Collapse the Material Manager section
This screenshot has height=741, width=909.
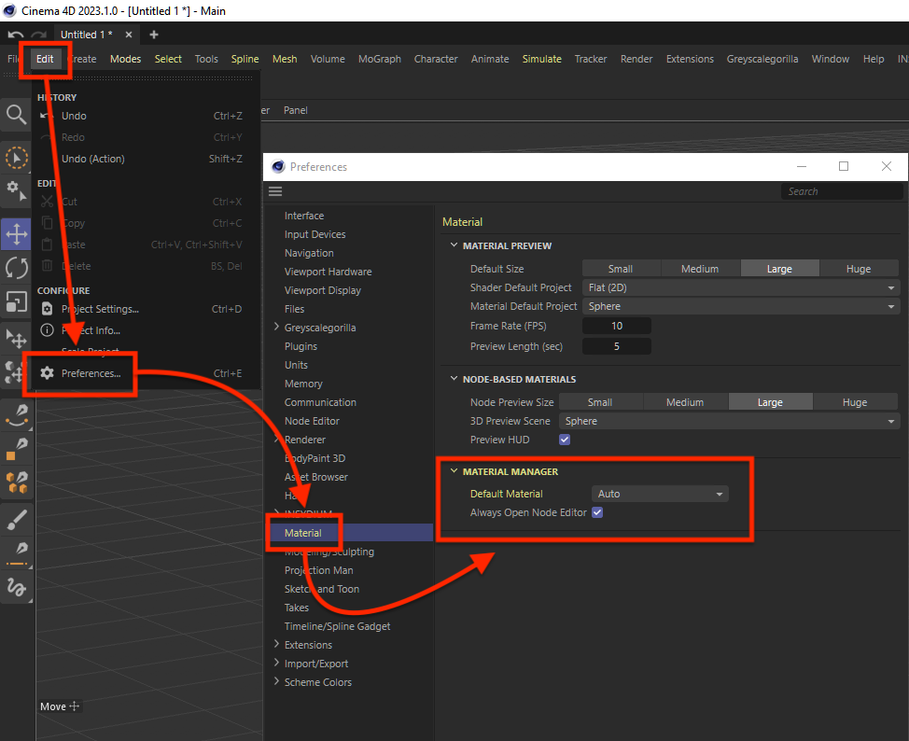click(454, 471)
